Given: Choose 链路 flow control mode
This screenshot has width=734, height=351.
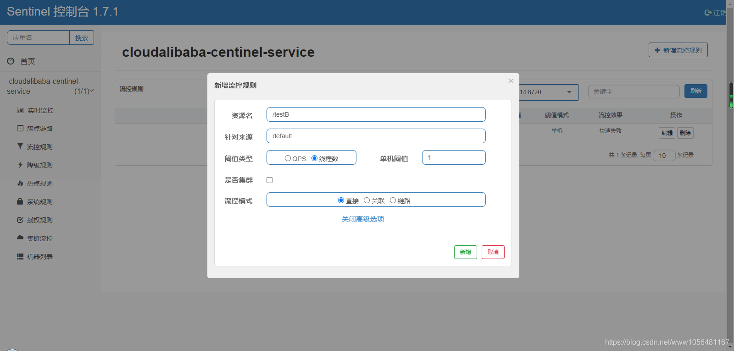Looking at the screenshot, I should click(393, 200).
